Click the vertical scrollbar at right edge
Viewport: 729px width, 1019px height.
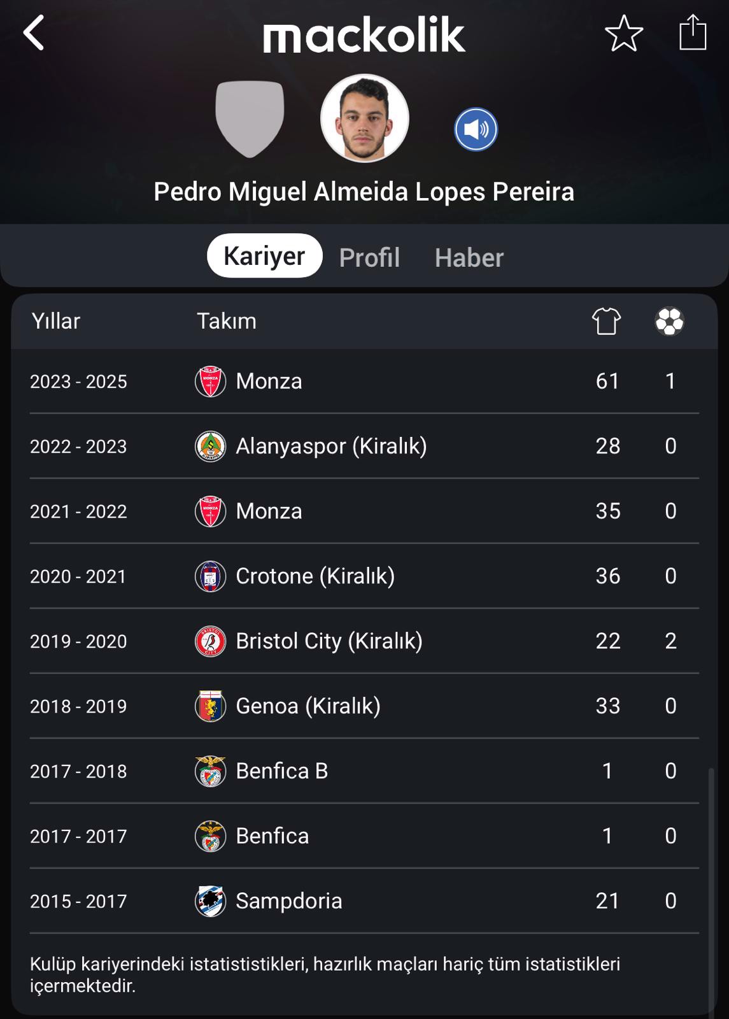(x=711, y=892)
